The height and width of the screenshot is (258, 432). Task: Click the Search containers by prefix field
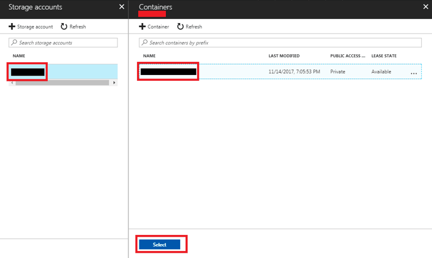tap(280, 43)
